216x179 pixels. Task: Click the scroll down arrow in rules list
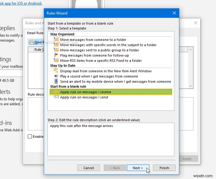pos(190,86)
